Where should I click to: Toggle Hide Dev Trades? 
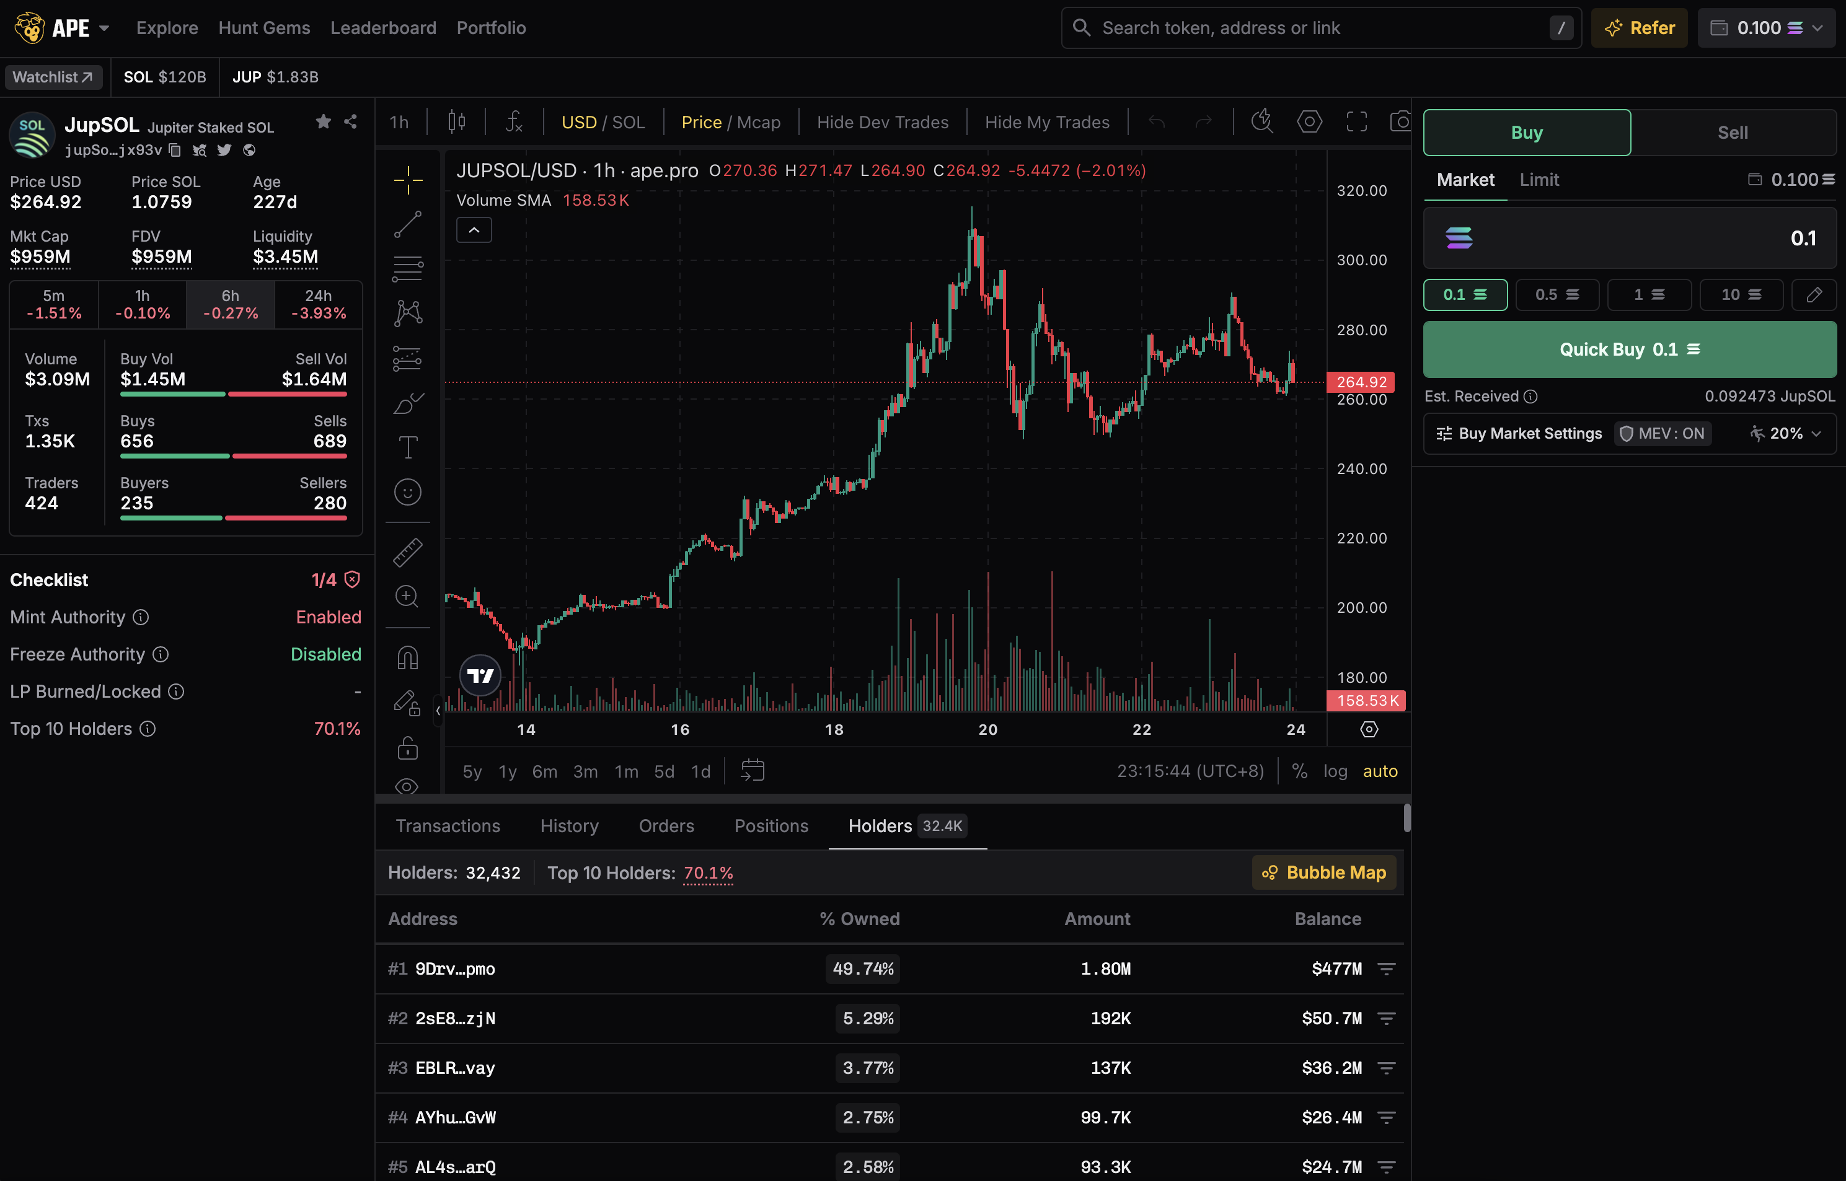coord(882,122)
